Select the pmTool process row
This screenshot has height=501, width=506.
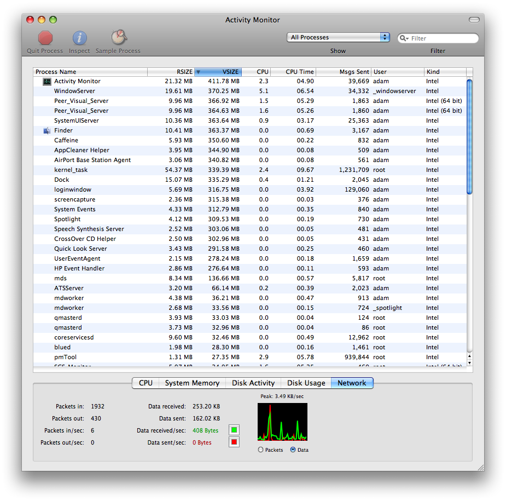click(x=250, y=357)
